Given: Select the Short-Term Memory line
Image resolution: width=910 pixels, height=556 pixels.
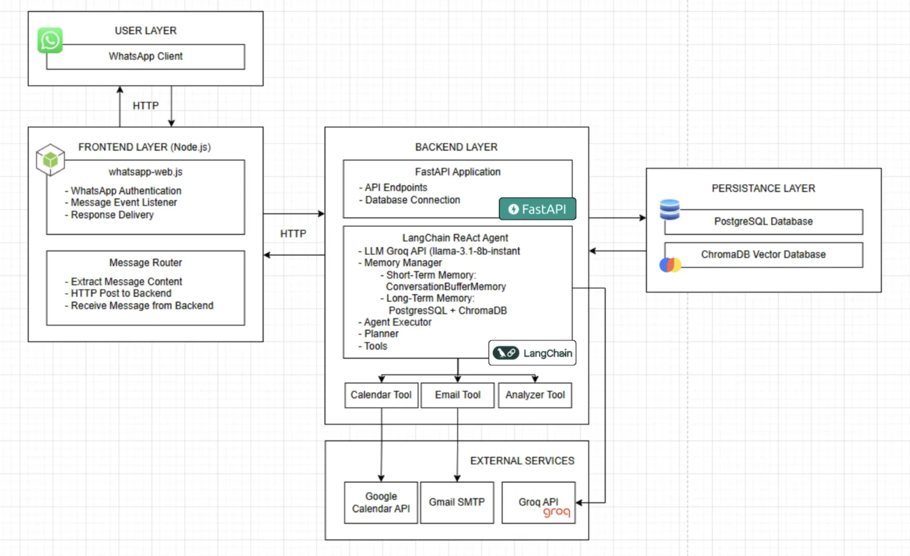Looking at the screenshot, I should [x=427, y=275].
